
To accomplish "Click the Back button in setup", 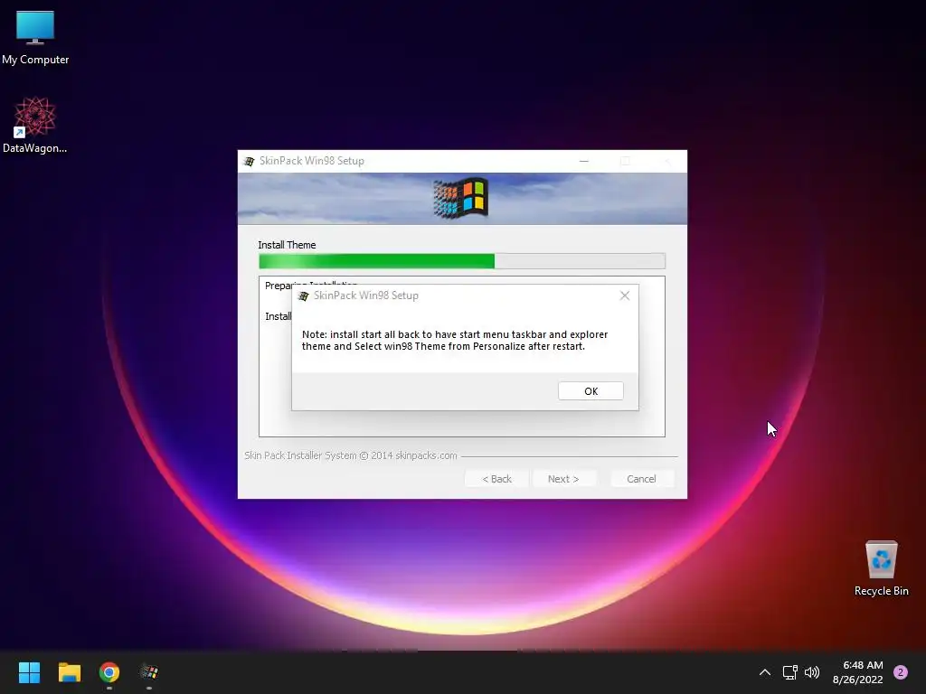I will 496,479.
